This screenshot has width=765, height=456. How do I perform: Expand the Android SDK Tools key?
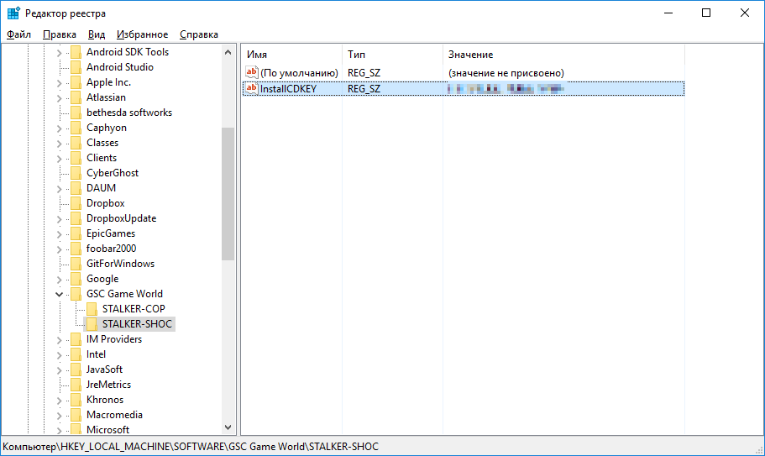(59, 53)
